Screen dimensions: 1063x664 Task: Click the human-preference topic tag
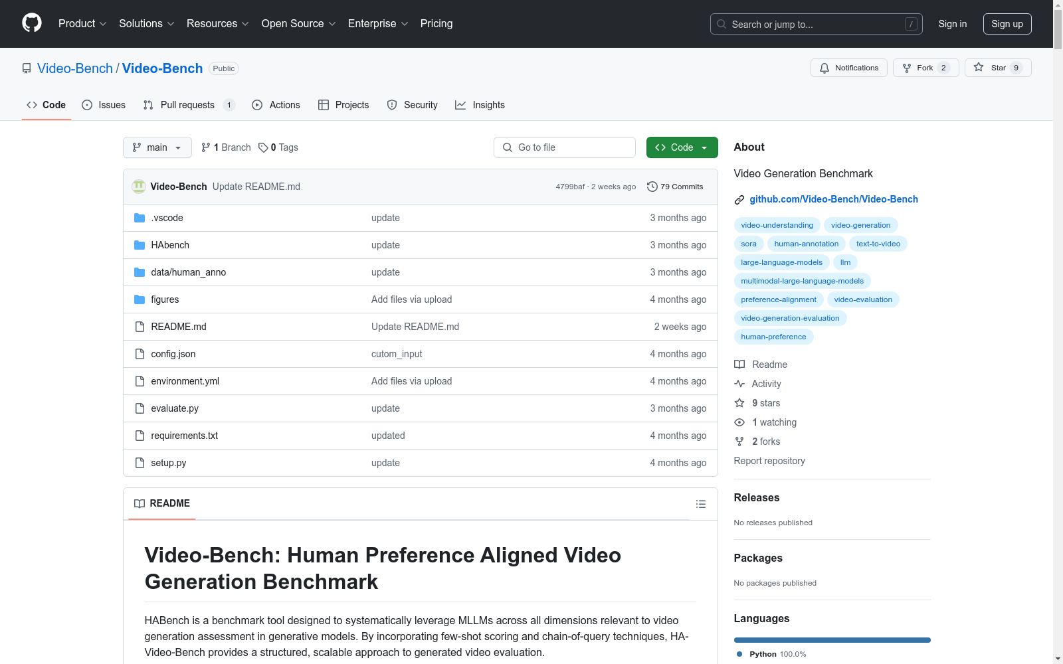tap(773, 337)
